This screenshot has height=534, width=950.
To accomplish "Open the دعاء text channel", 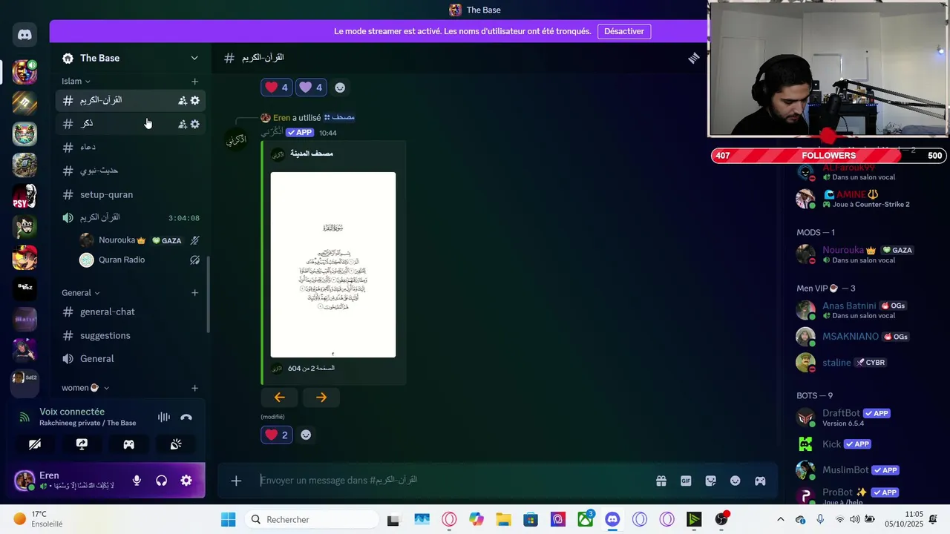I will point(130,147).
